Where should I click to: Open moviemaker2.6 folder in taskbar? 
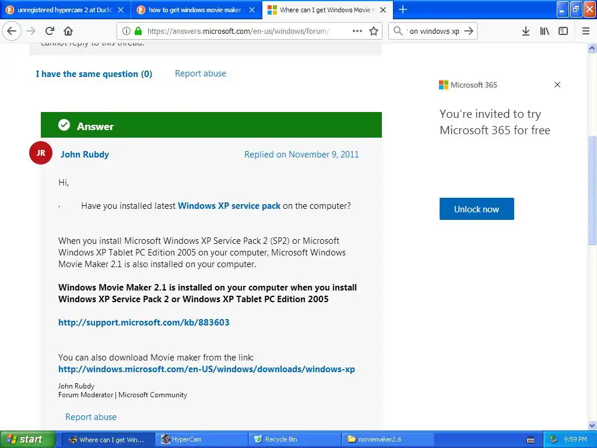[x=389, y=440]
